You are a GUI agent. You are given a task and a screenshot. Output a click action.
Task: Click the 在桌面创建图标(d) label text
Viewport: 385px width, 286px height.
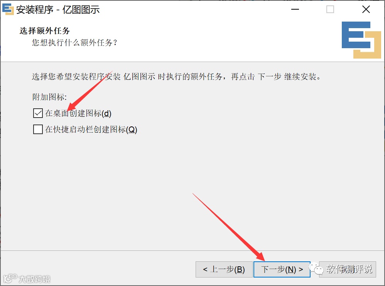[78, 113]
